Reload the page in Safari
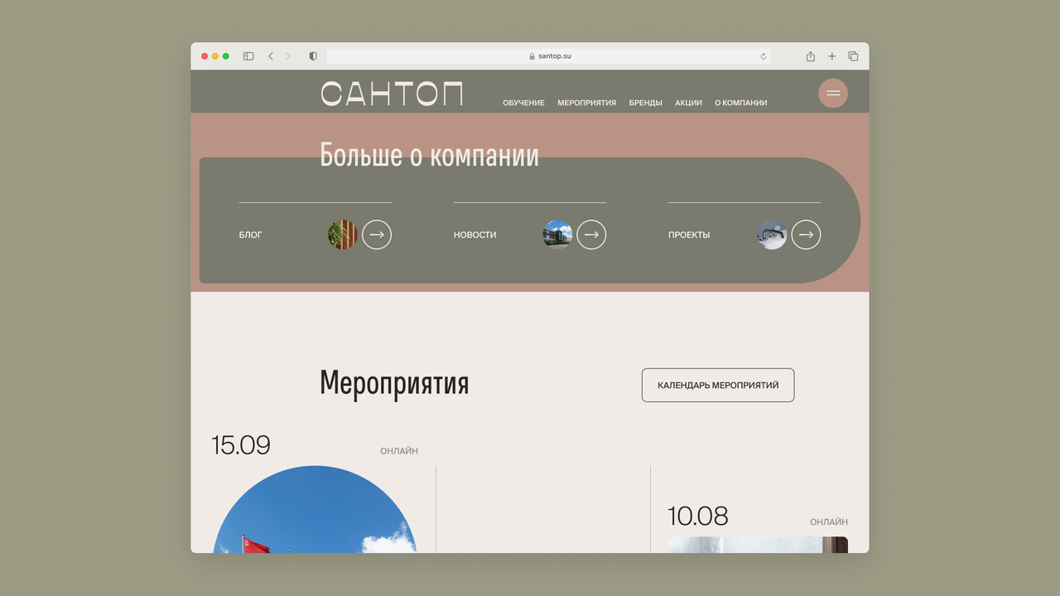 (x=764, y=56)
